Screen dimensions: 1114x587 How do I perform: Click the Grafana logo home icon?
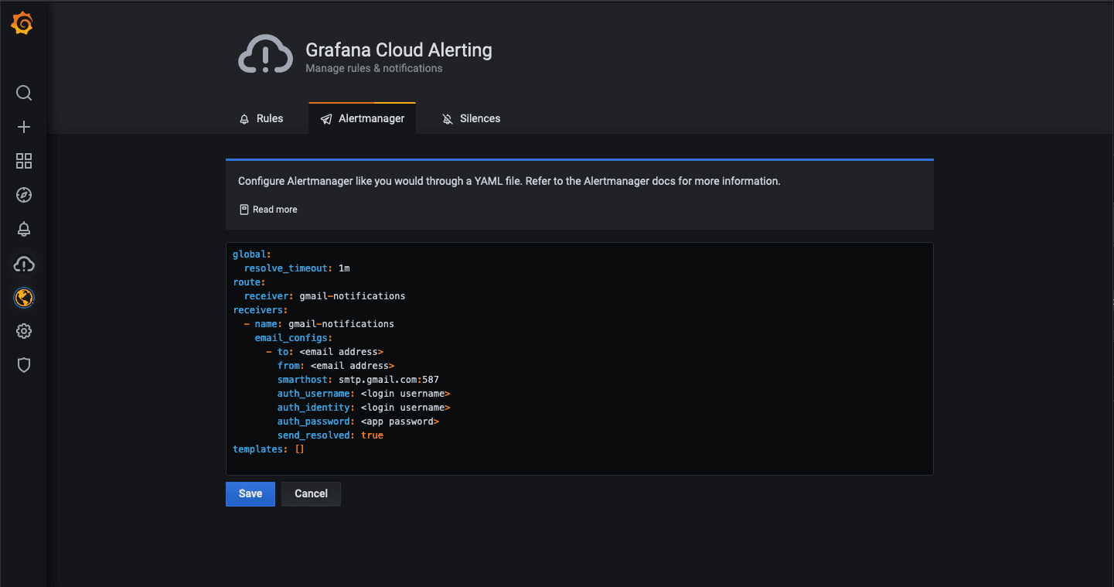23,25
